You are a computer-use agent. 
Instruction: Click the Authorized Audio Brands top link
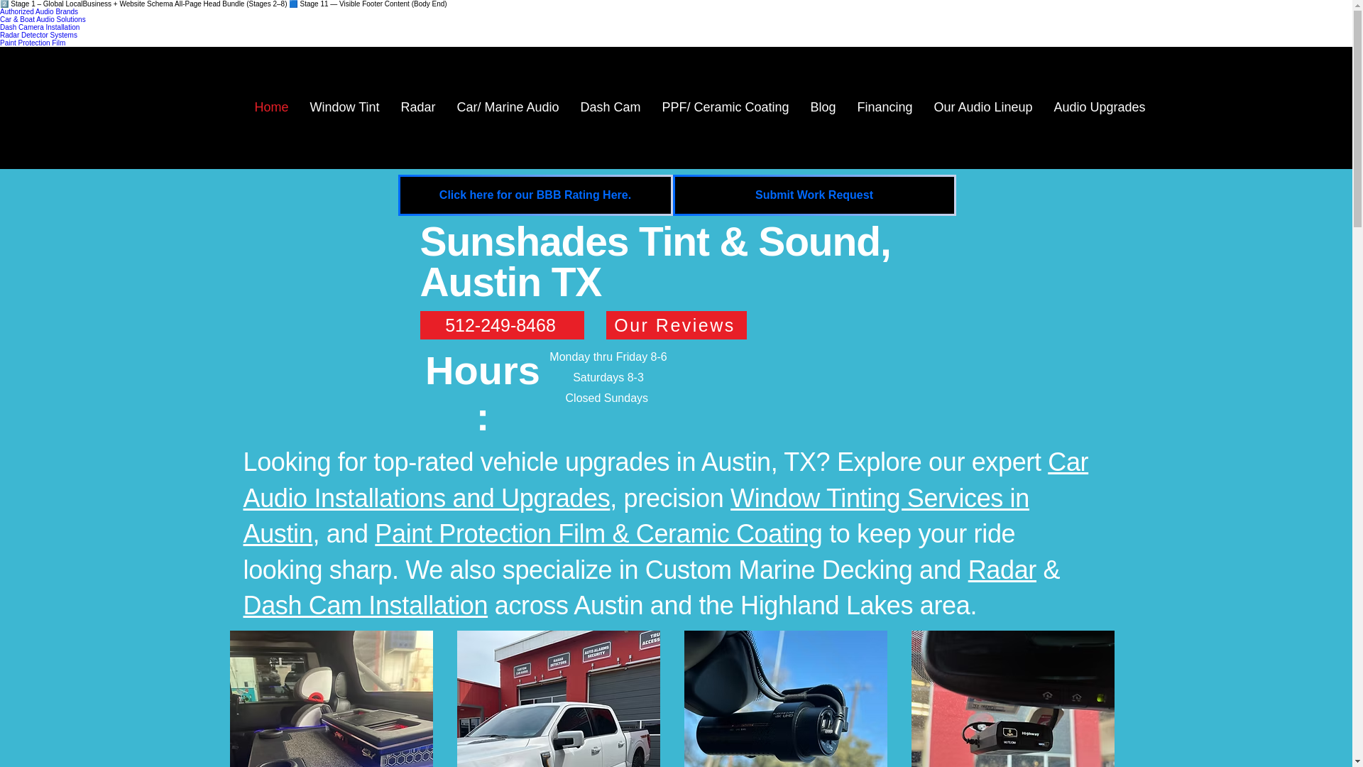point(39,11)
